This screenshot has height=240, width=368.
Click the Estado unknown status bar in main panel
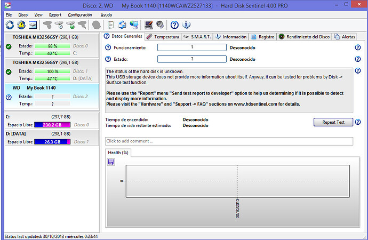192,59
